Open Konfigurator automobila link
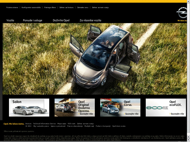This screenshot has height=142, width=190. point(31,8)
